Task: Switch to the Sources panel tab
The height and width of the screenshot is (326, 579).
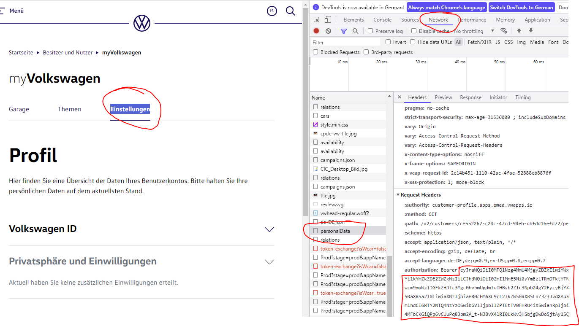Action: pyautogui.click(x=410, y=20)
